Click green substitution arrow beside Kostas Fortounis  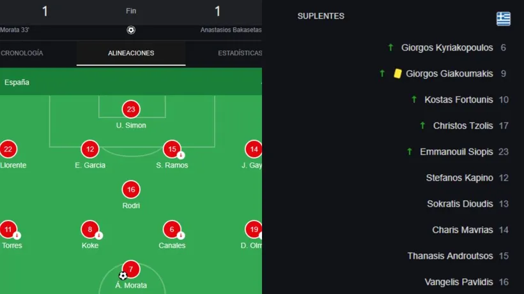coord(414,99)
